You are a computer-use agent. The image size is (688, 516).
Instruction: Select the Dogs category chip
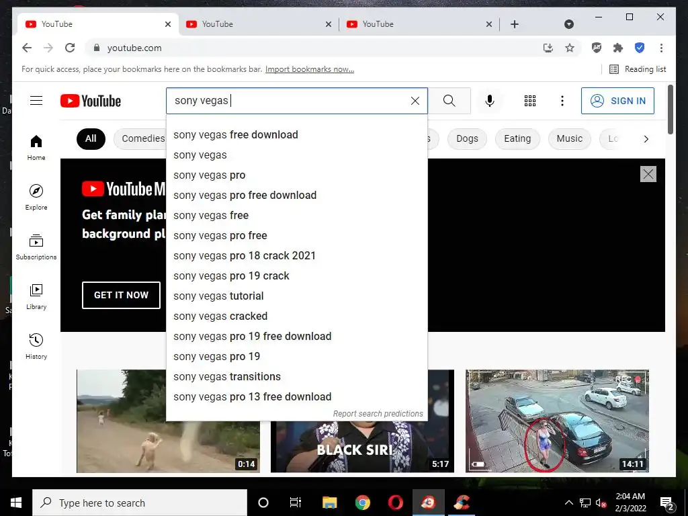click(468, 138)
